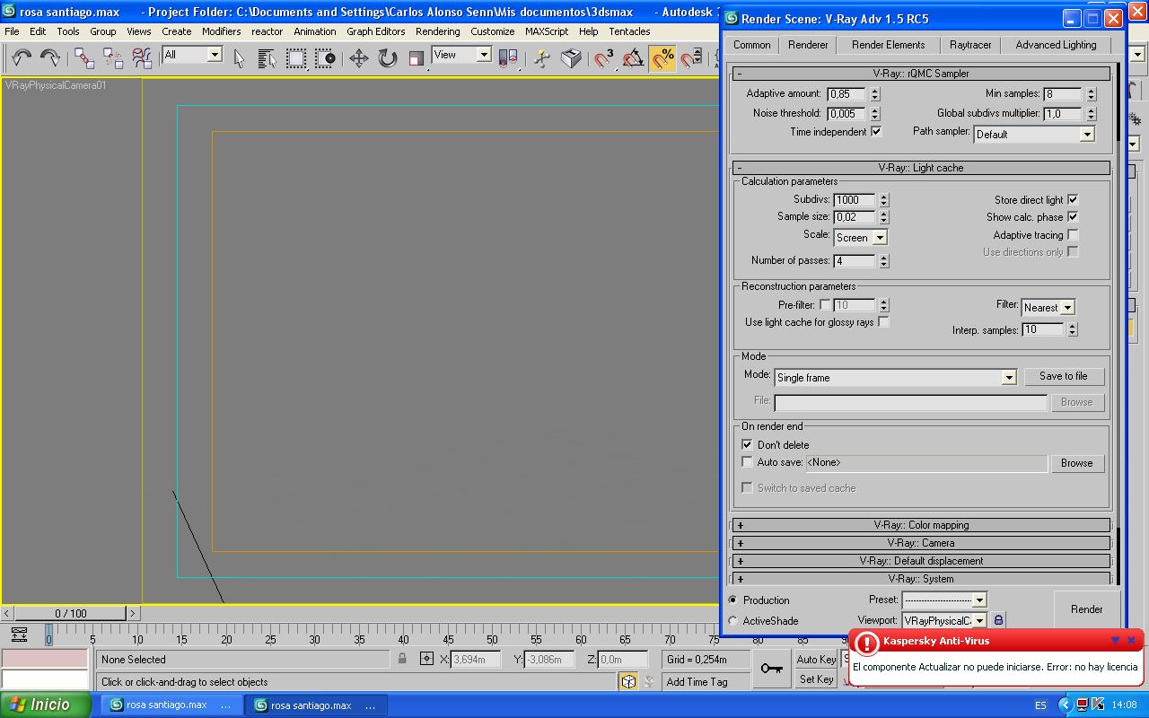Activate the Select and Scale tool
Screen dimensions: 1149x718
pos(417,58)
